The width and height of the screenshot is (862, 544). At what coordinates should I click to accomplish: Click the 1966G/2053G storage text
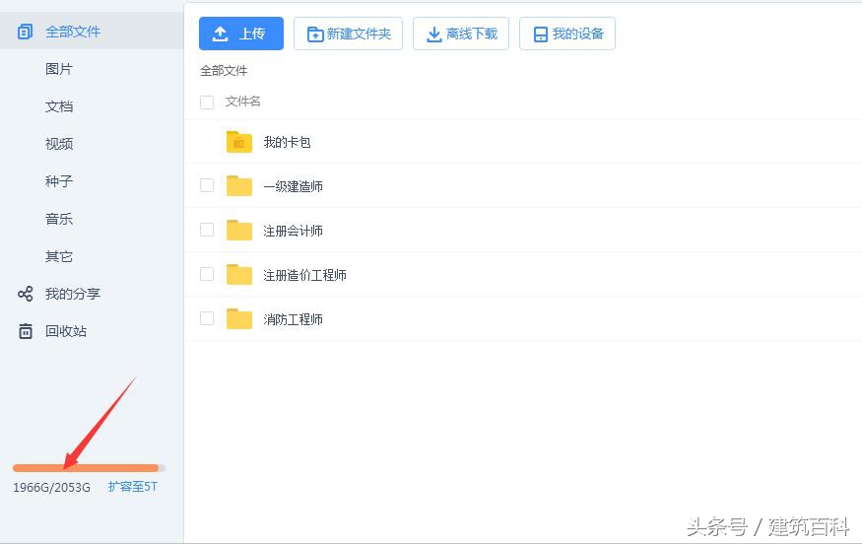coord(51,488)
